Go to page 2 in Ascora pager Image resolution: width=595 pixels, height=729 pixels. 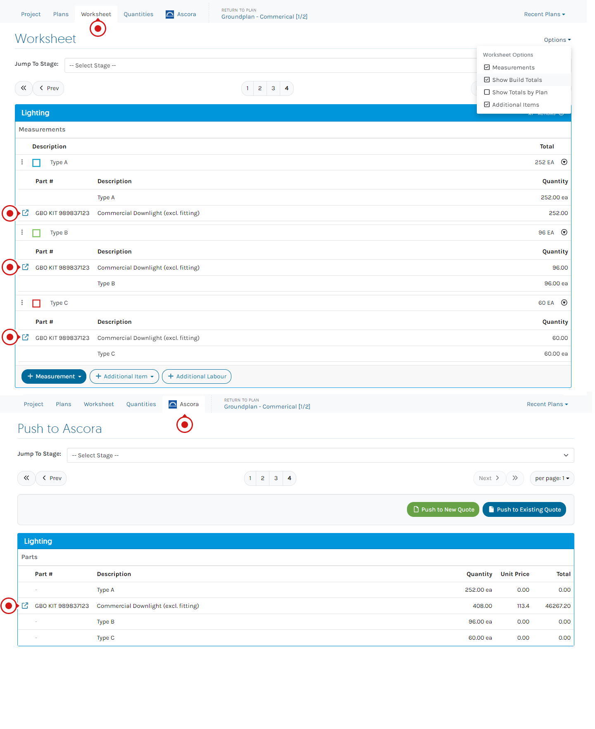click(x=262, y=478)
